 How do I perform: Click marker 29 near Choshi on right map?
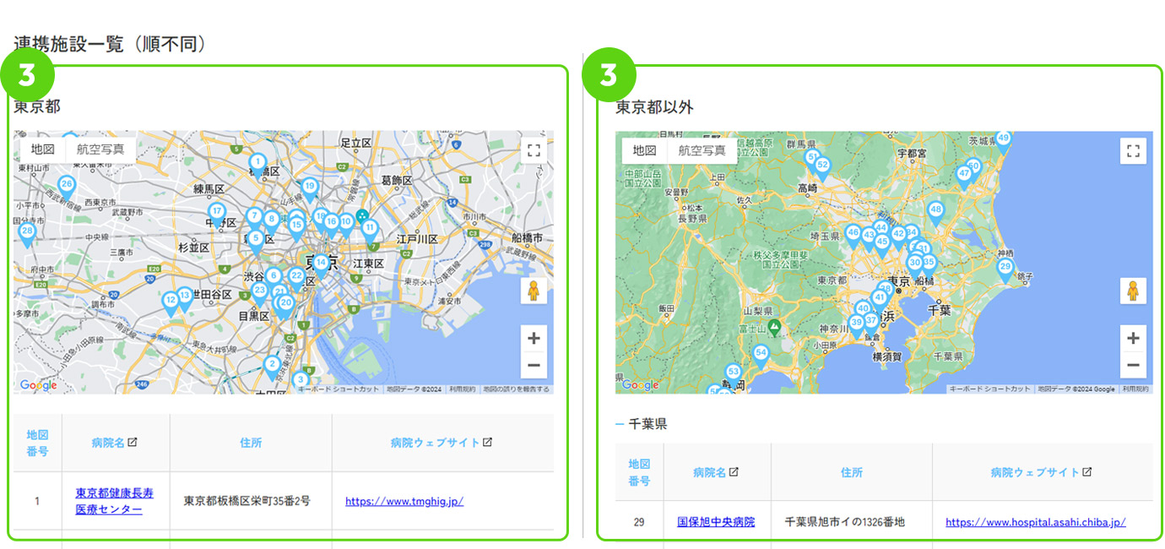[1005, 264]
